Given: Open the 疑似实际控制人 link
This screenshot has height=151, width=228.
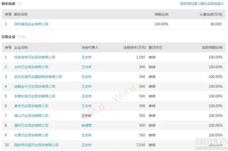Looking at the screenshot, I should click(x=212, y=4).
